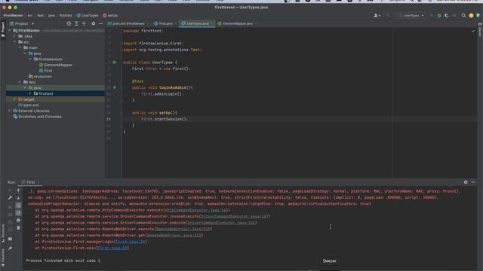483x271 pixels.
Task: Click the pin icon in Run panel
Action: tap(10, 248)
